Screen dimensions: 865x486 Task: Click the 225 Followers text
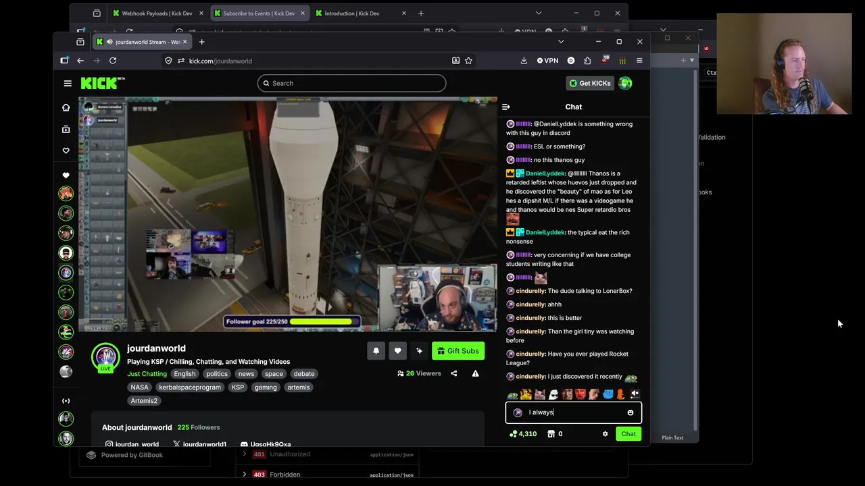(199, 427)
